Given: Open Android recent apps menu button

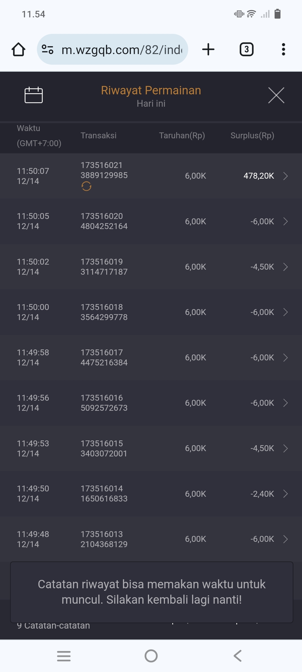Looking at the screenshot, I should pyautogui.click(x=64, y=656).
